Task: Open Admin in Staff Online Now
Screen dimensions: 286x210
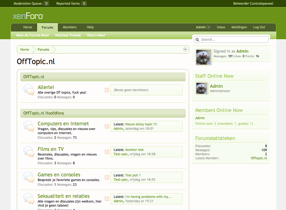Action: pos(216,86)
